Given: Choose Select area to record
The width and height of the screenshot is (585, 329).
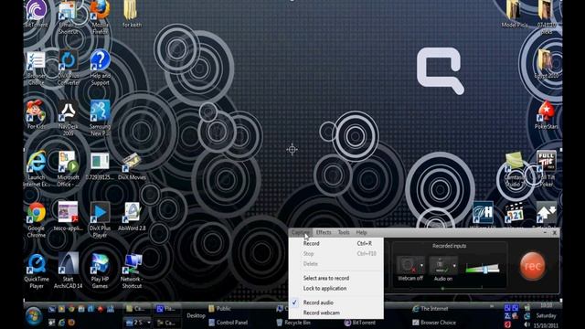Looking at the screenshot, I should click(x=335, y=278).
